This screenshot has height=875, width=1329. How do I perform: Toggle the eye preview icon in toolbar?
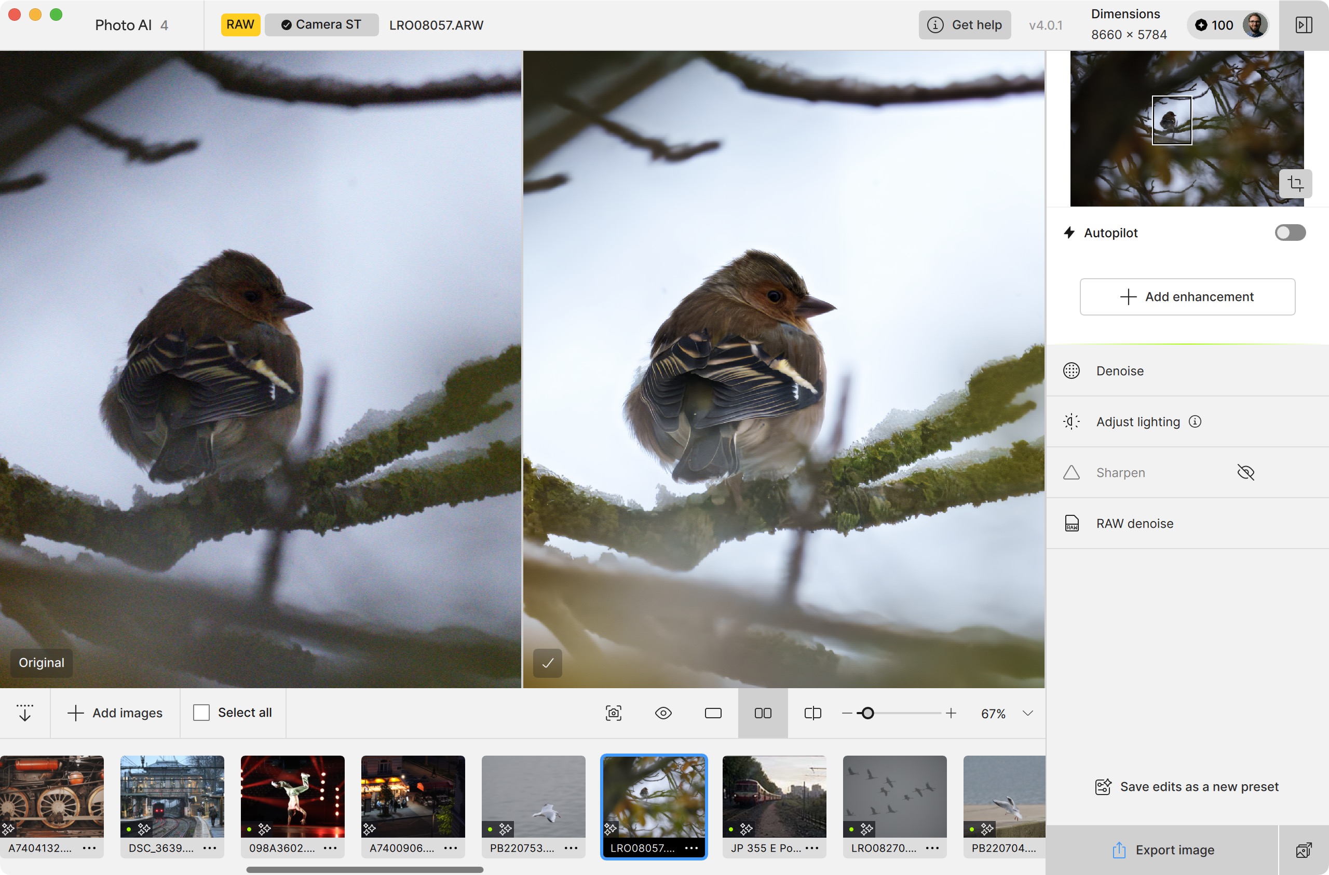click(663, 713)
